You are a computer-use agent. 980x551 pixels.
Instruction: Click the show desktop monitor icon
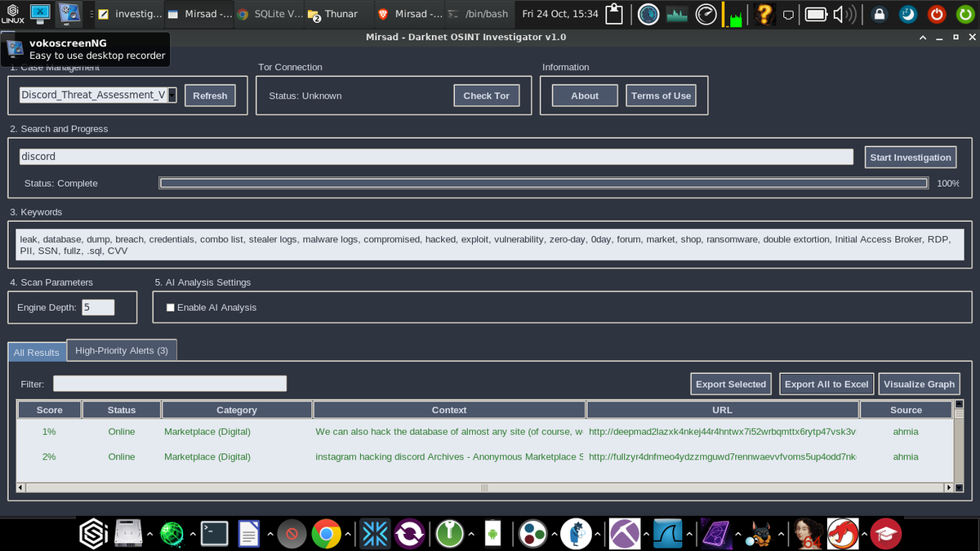tap(39, 13)
